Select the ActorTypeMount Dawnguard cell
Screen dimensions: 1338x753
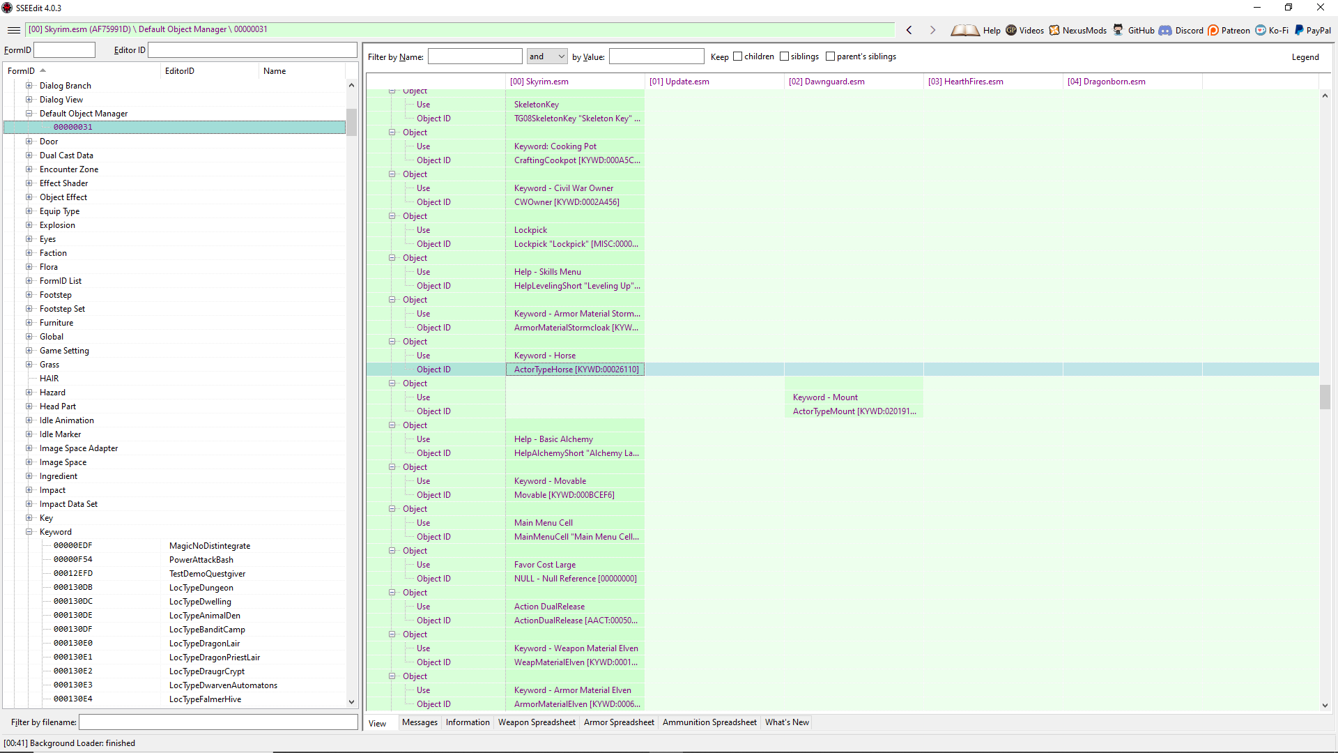tap(854, 411)
